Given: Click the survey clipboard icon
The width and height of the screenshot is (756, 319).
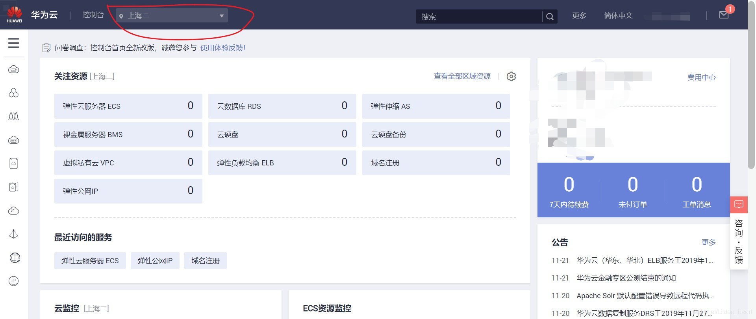Looking at the screenshot, I should [x=46, y=48].
